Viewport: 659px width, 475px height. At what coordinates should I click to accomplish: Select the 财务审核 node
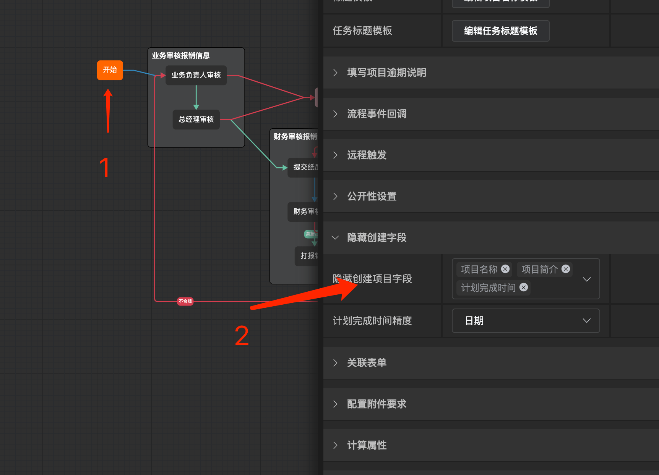[x=303, y=212]
